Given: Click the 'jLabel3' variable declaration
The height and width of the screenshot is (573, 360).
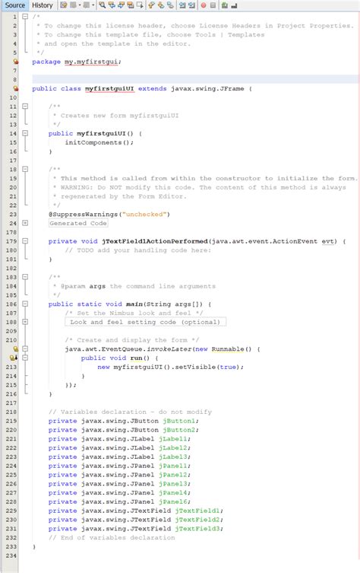Looking at the screenshot, I should (x=172, y=457).
